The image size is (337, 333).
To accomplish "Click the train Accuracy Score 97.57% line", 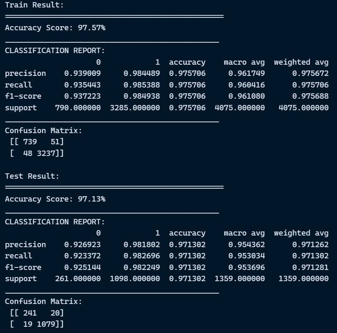I will click(x=55, y=28).
